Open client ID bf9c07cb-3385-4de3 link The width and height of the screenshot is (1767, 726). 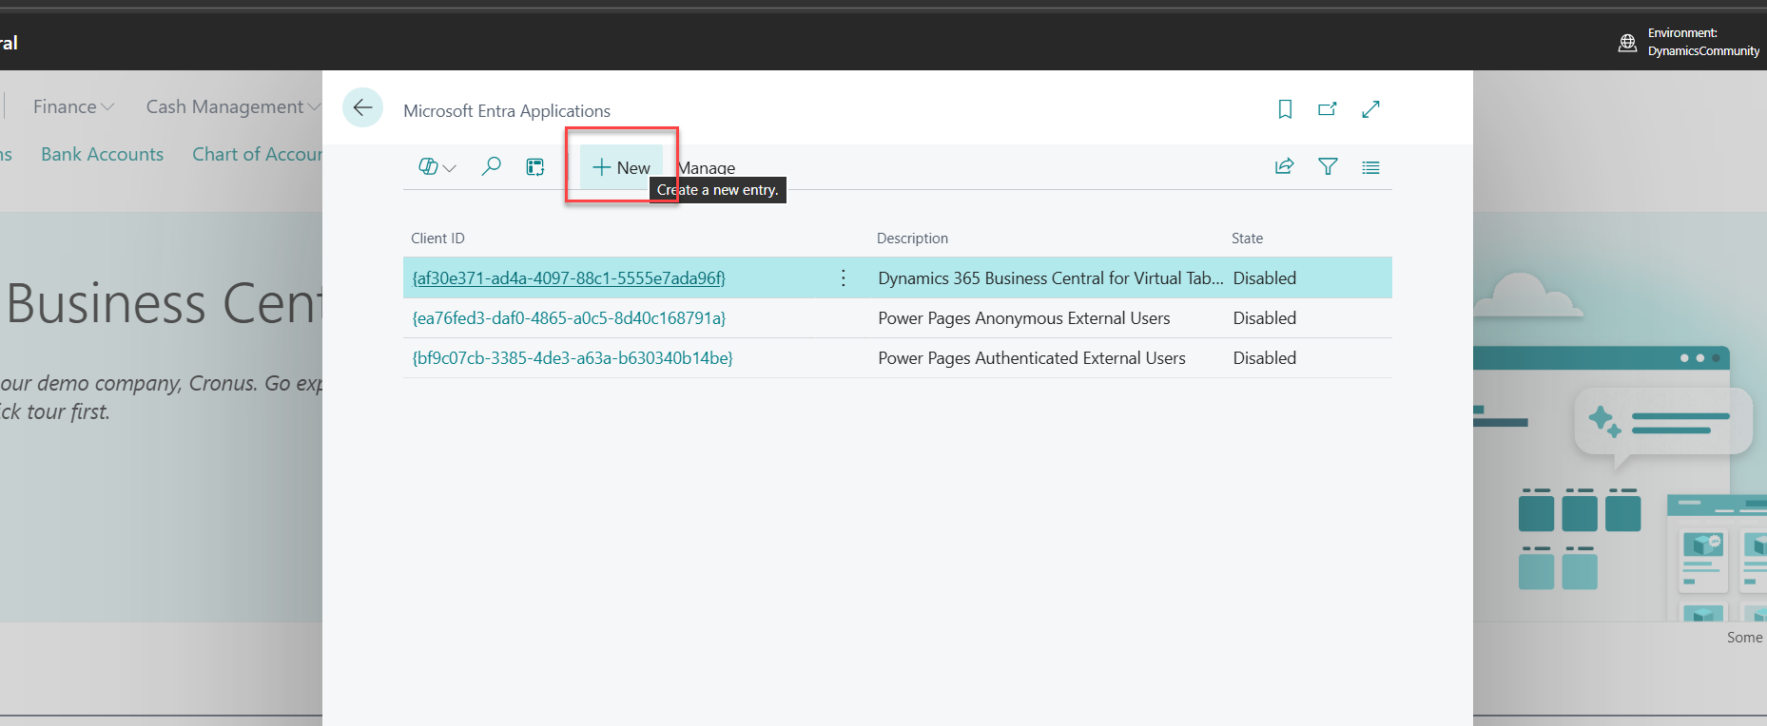pyautogui.click(x=573, y=358)
